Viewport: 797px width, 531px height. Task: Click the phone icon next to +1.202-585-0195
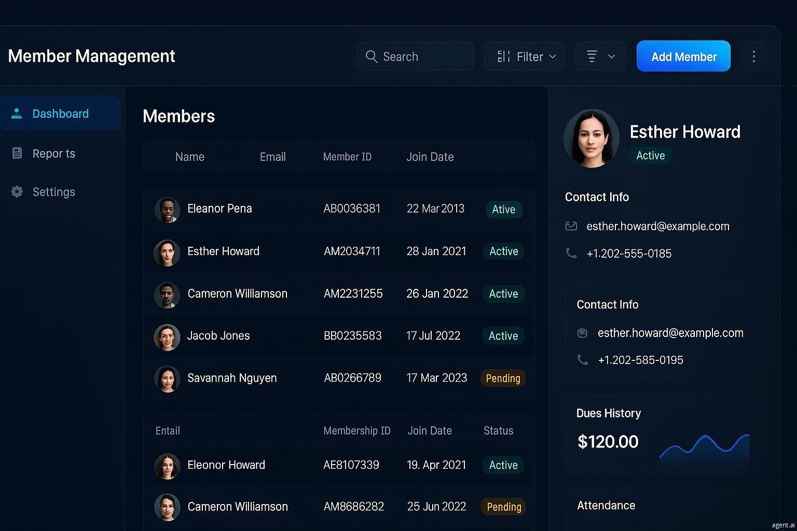tap(582, 359)
